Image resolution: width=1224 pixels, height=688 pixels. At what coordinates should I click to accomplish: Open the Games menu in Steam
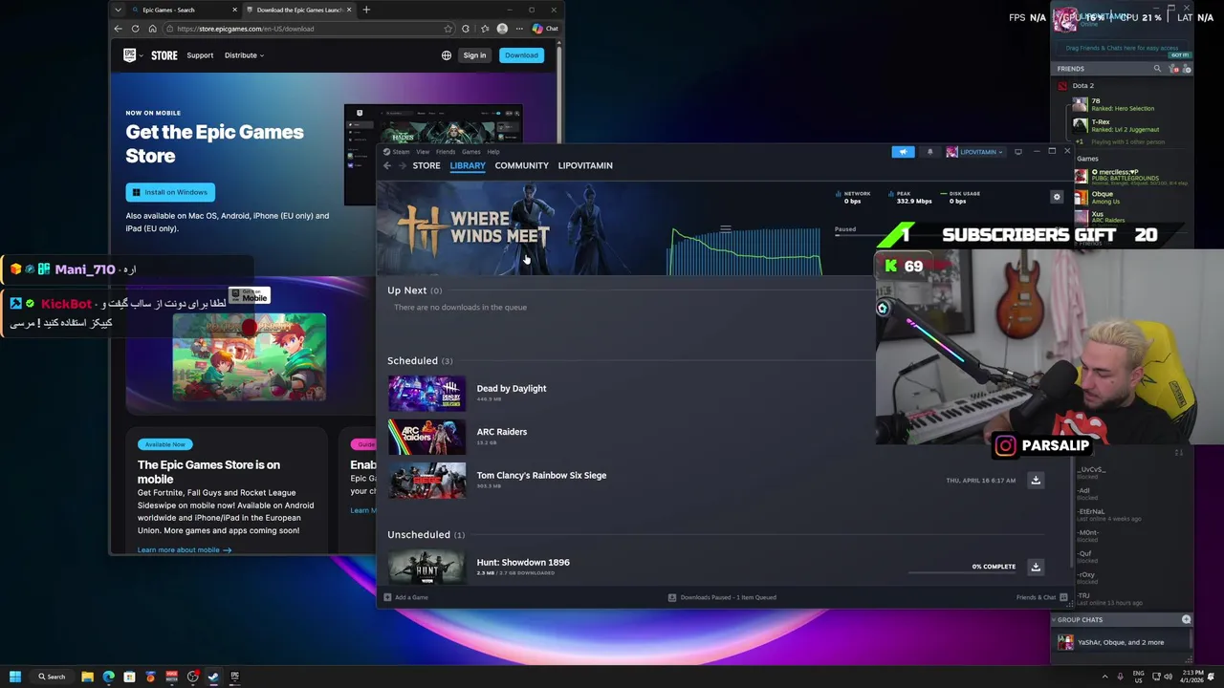pos(471,152)
